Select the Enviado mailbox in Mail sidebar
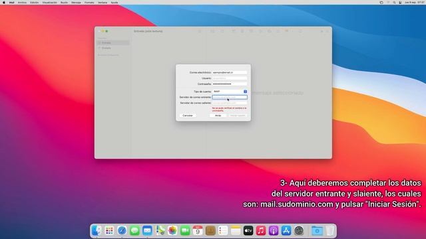Screen dimensions: 426x239 pos(113,48)
